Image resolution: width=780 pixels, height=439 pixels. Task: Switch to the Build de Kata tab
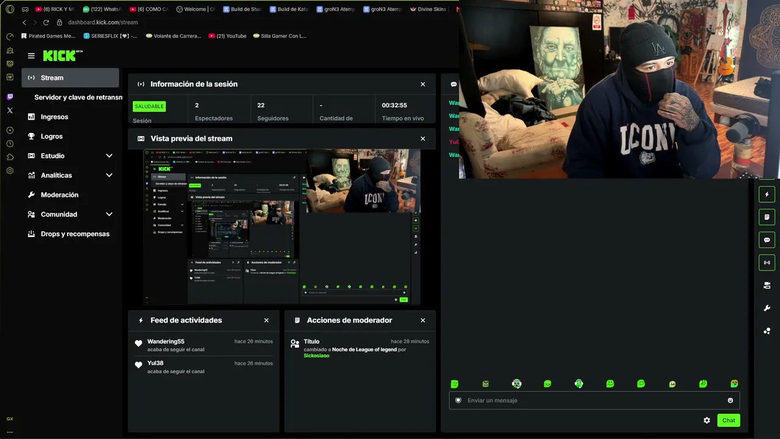(x=289, y=9)
